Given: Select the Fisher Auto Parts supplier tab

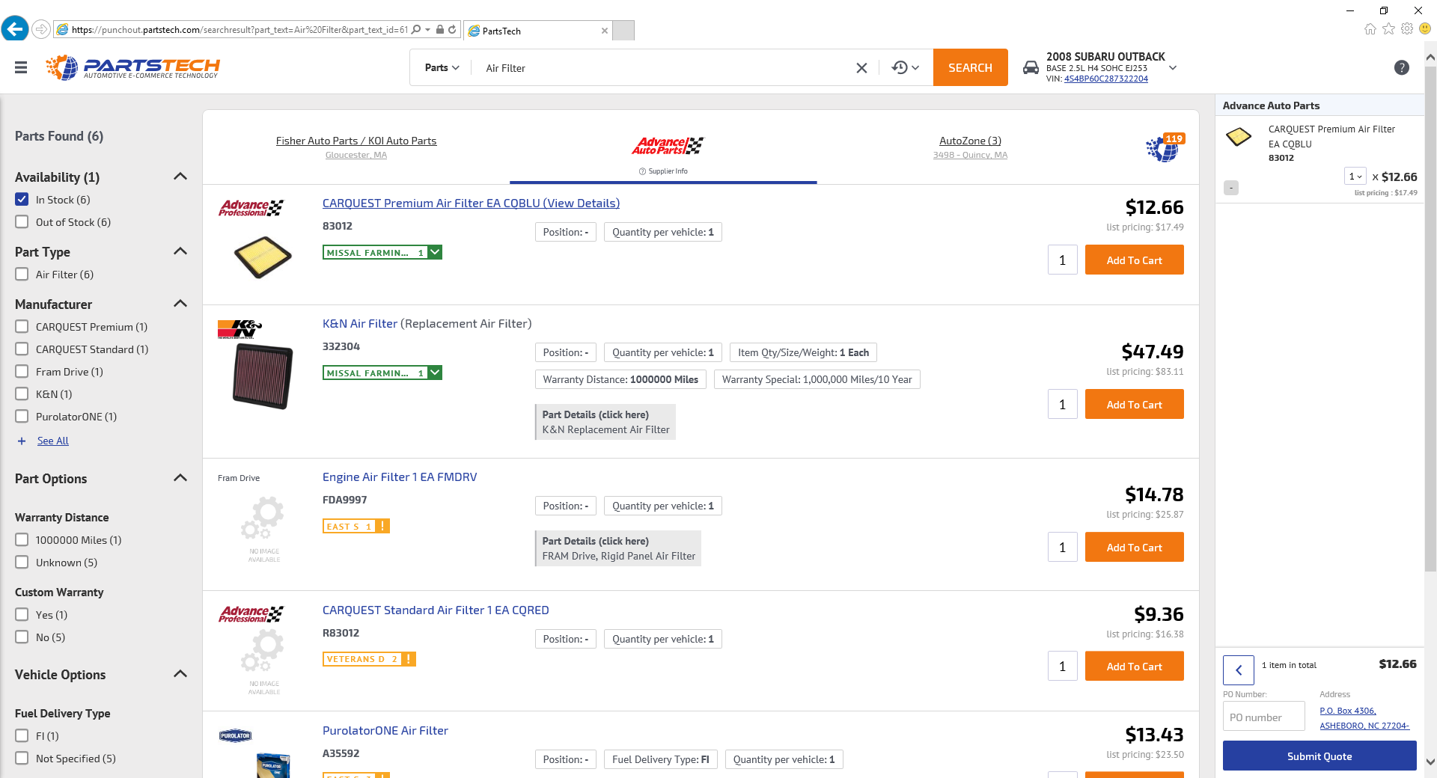Looking at the screenshot, I should pyautogui.click(x=356, y=141).
